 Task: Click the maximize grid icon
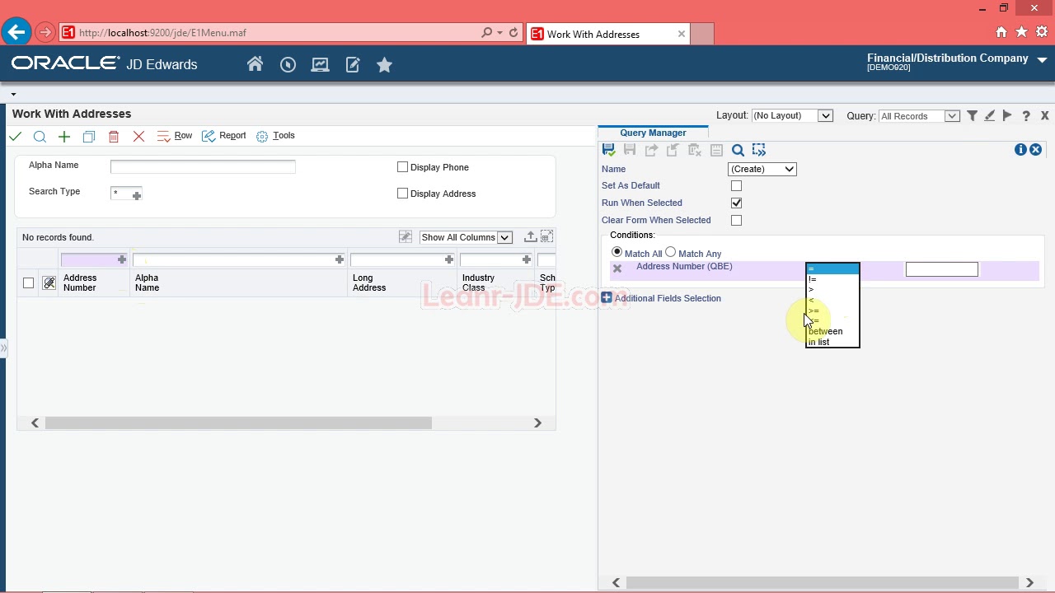(x=546, y=237)
